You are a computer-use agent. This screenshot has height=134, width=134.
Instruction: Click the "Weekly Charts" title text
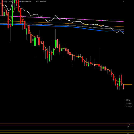(x=8, y=2)
